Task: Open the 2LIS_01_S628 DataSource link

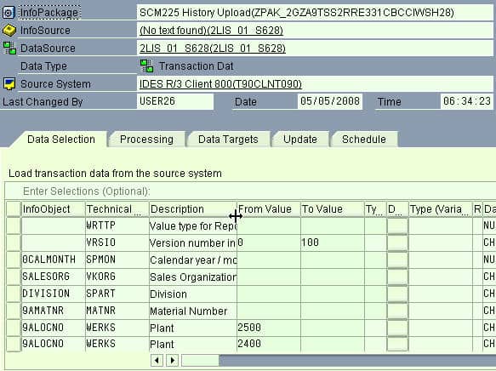Action: pyautogui.click(x=213, y=49)
